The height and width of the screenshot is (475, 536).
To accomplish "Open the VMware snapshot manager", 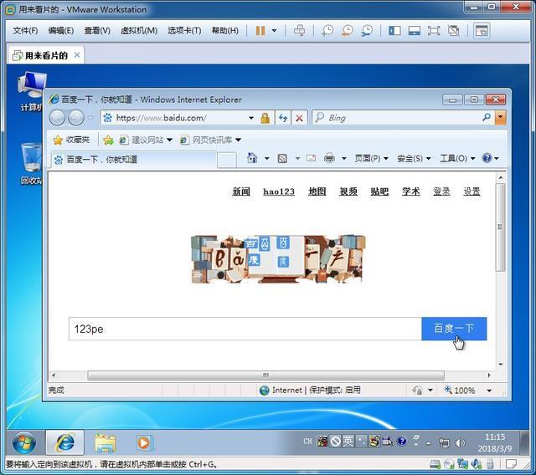I will [367, 31].
